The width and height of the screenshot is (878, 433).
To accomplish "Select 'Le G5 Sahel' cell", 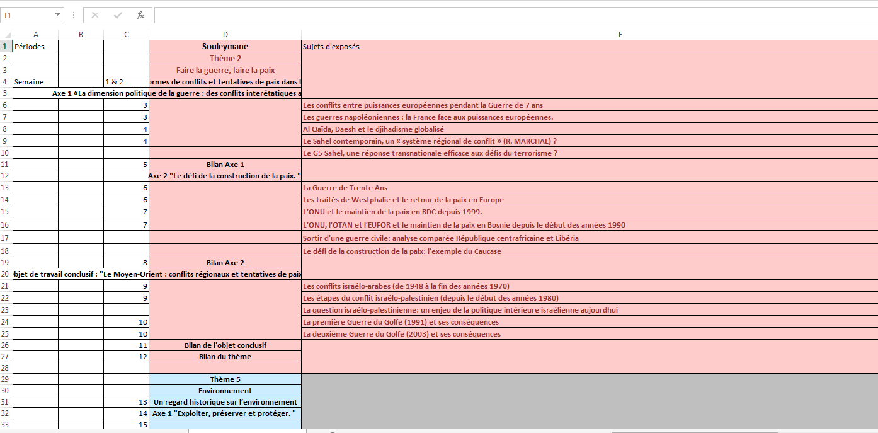I will point(590,153).
